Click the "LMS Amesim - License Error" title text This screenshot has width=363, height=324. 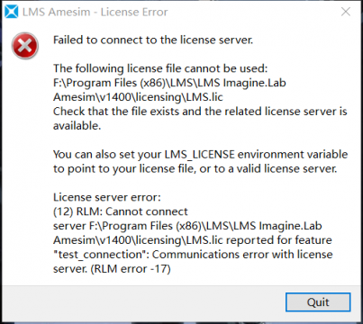point(95,12)
